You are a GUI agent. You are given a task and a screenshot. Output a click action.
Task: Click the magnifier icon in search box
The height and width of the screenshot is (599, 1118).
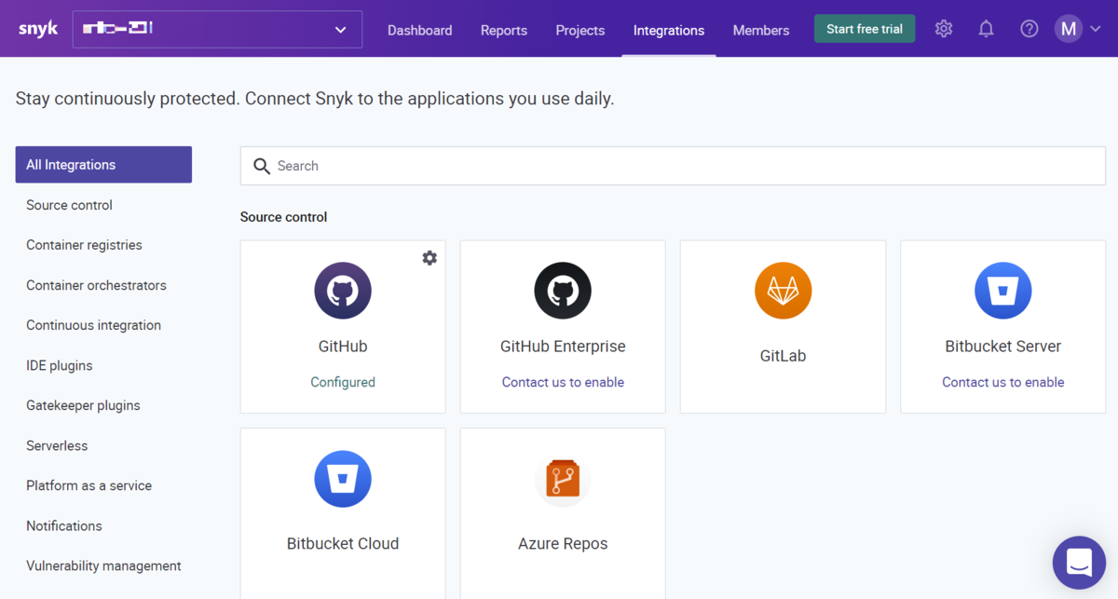(262, 166)
